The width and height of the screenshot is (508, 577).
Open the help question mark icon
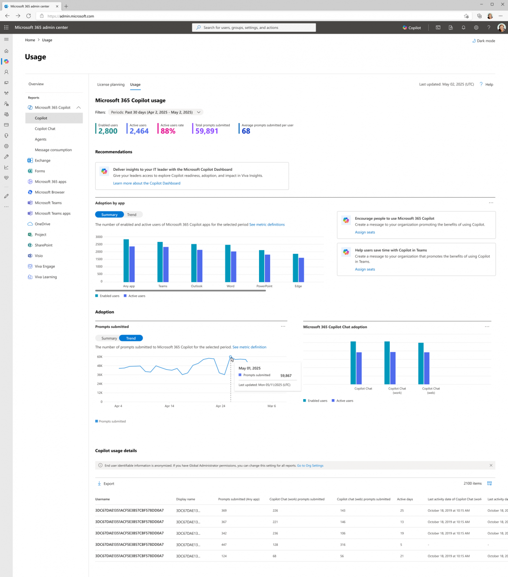[x=489, y=27]
